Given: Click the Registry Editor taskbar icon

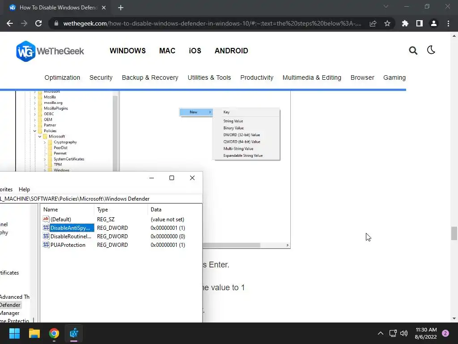Looking at the screenshot, I should click(74, 333).
